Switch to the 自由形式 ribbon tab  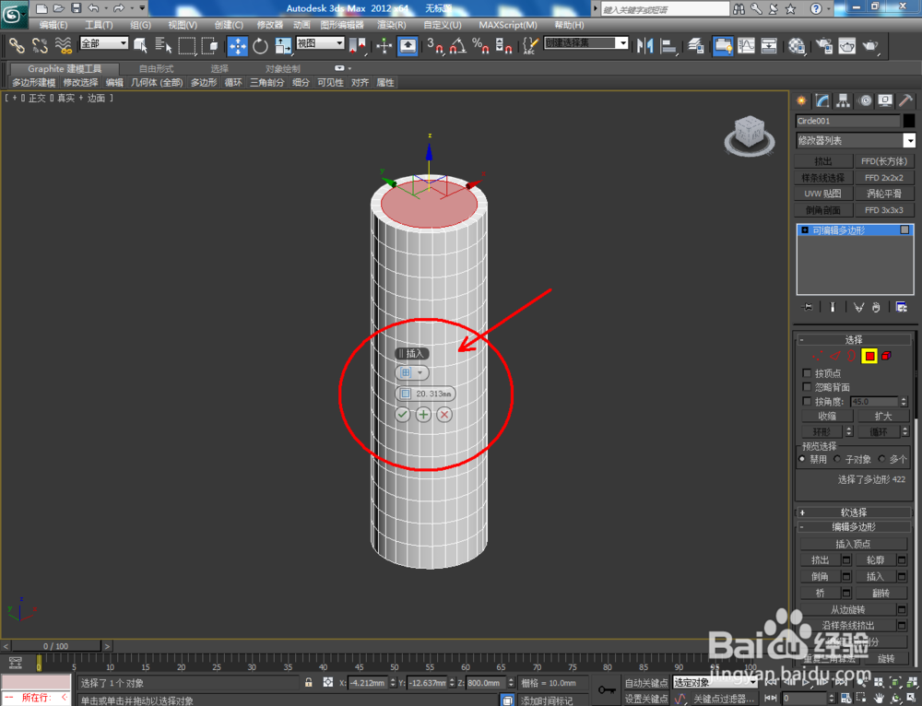tap(156, 69)
